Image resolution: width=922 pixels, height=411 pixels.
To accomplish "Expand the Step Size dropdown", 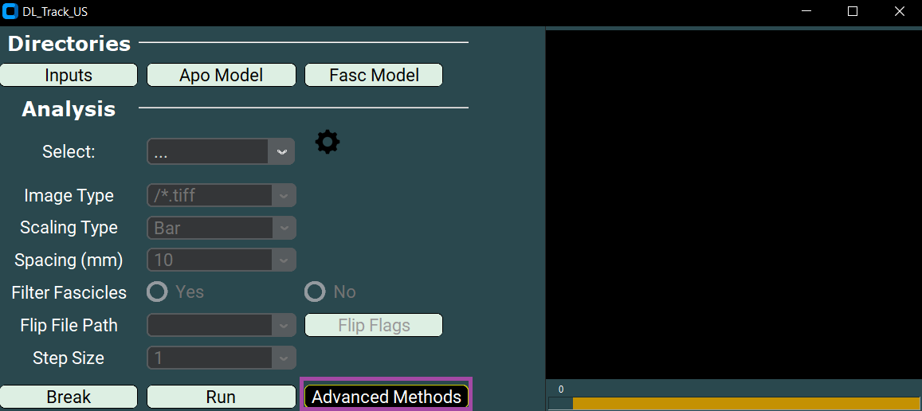I will [x=221, y=358].
